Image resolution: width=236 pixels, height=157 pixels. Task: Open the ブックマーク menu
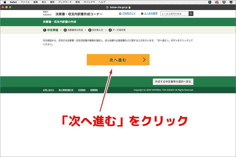pyautogui.click(x=65, y=2)
